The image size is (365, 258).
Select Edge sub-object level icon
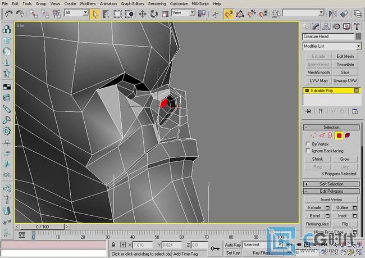322,135
